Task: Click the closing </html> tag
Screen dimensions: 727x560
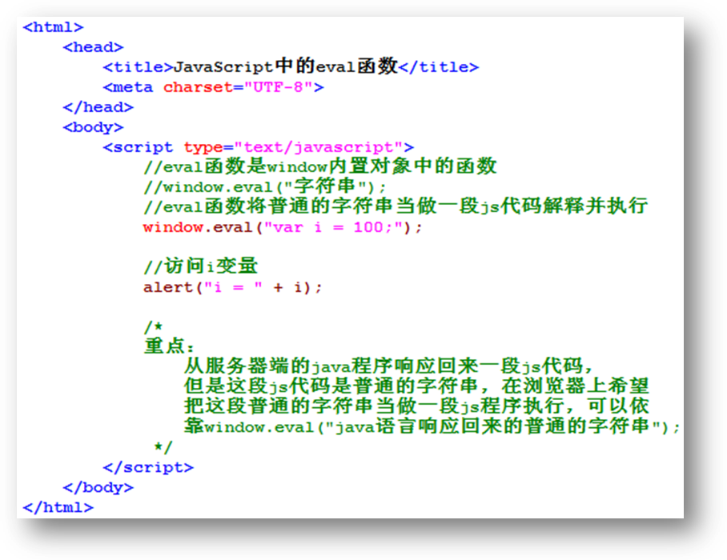Action: (58, 507)
